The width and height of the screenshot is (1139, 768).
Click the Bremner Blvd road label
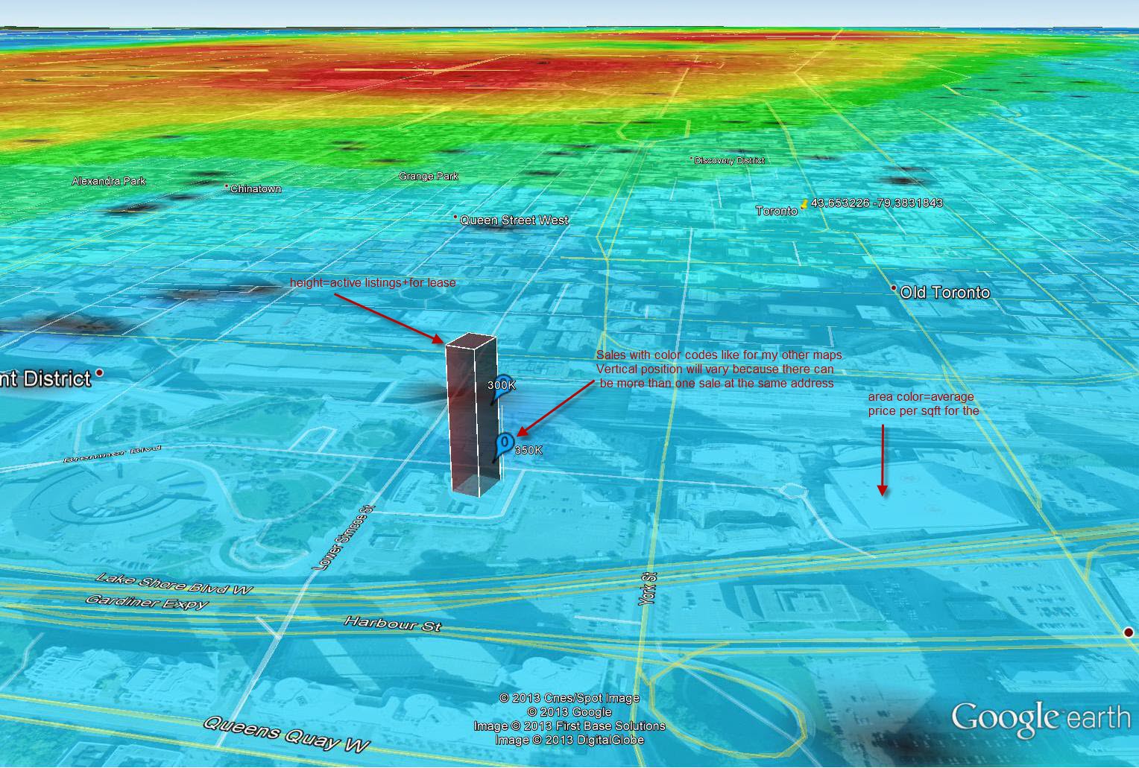112,454
